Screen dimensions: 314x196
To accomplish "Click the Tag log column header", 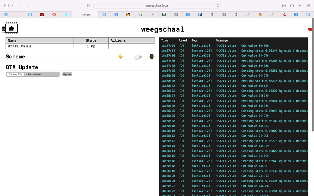I will point(194,40).
